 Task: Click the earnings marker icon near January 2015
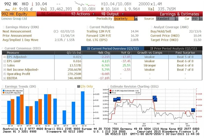(x=193, y=110)
